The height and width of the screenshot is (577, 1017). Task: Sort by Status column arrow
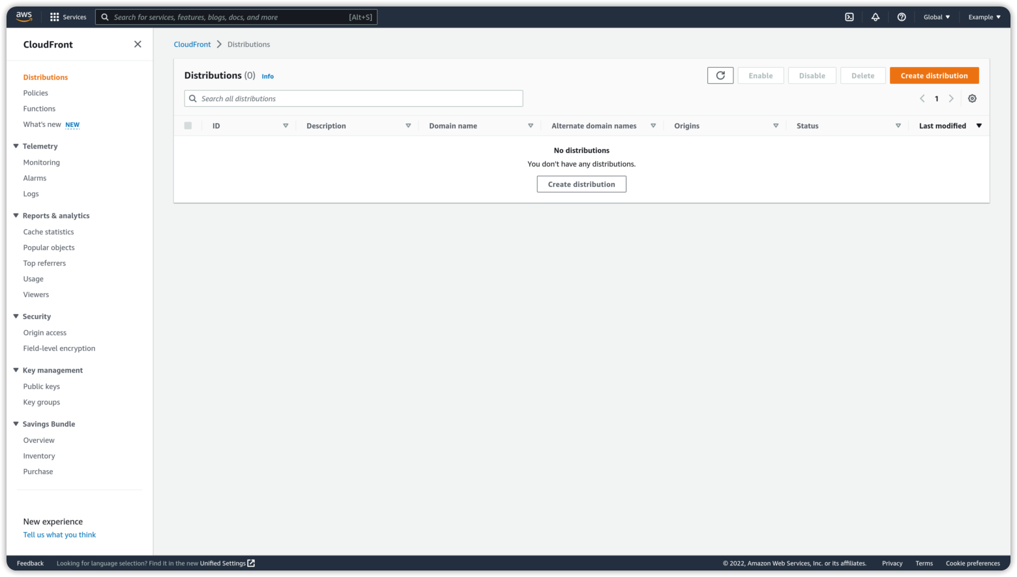pos(898,126)
